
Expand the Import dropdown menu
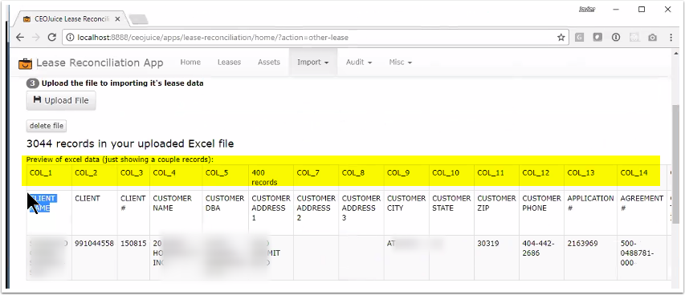[x=313, y=62]
